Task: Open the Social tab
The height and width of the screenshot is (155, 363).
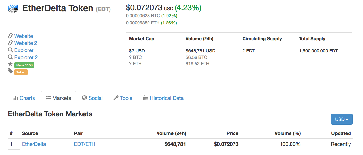Action: point(92,98)
